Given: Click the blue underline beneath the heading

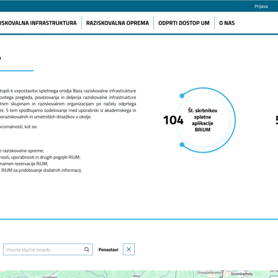Looking at the screenshot, I should [x=17, y=70].
